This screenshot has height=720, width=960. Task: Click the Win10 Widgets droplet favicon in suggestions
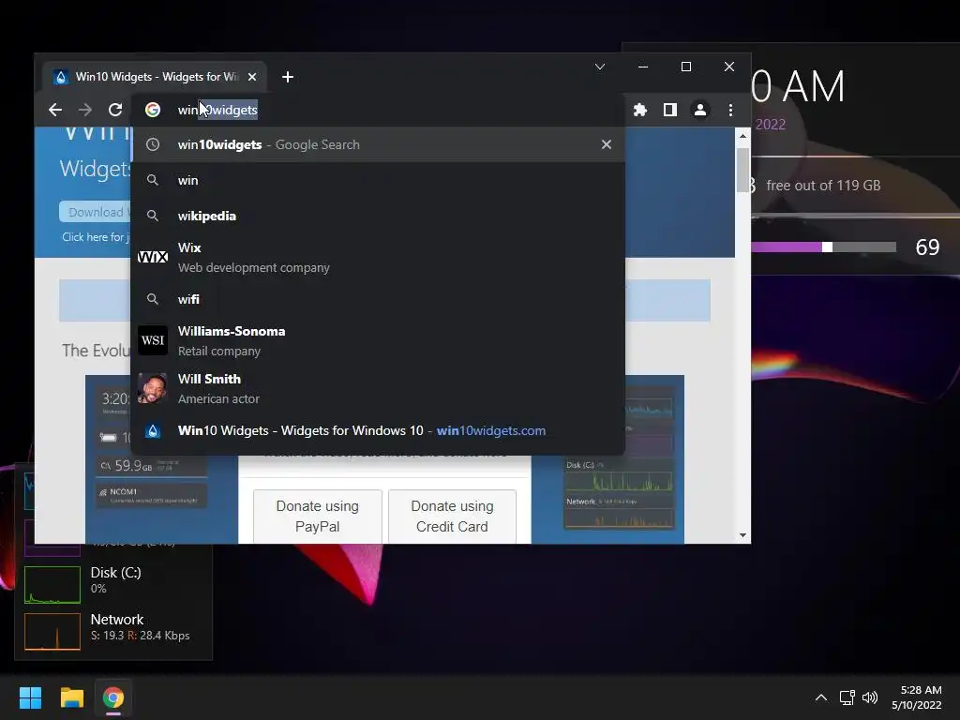pos(153,430)
